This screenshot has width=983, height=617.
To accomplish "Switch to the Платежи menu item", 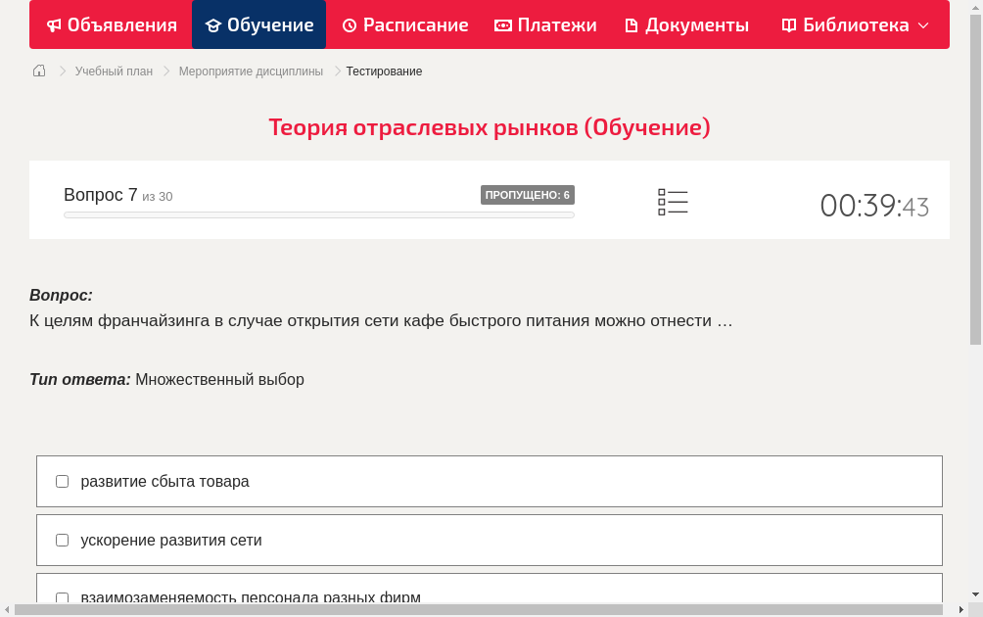I will pos(544,24).
